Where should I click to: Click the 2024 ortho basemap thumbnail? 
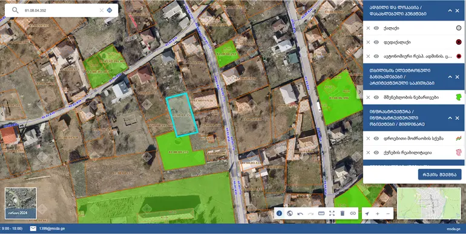[21, 203]
